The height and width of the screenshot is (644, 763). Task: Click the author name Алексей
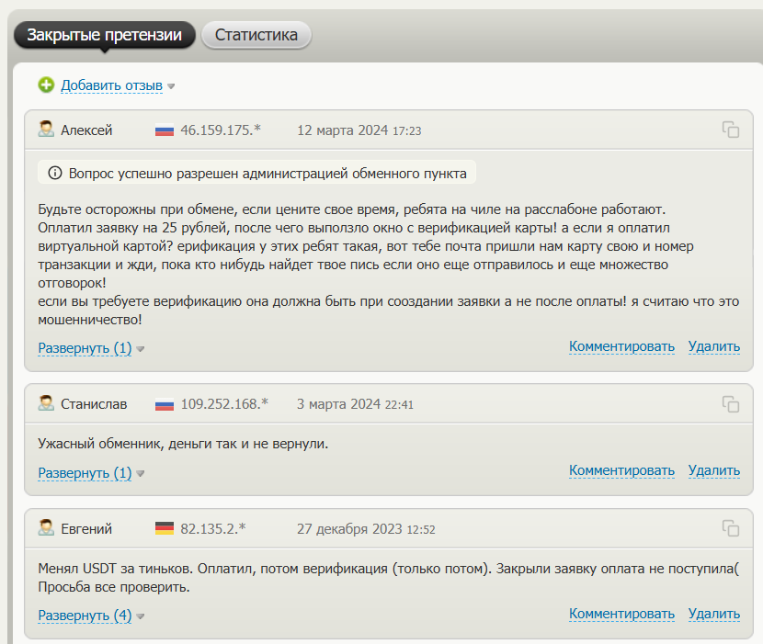(x=86, y=130)
